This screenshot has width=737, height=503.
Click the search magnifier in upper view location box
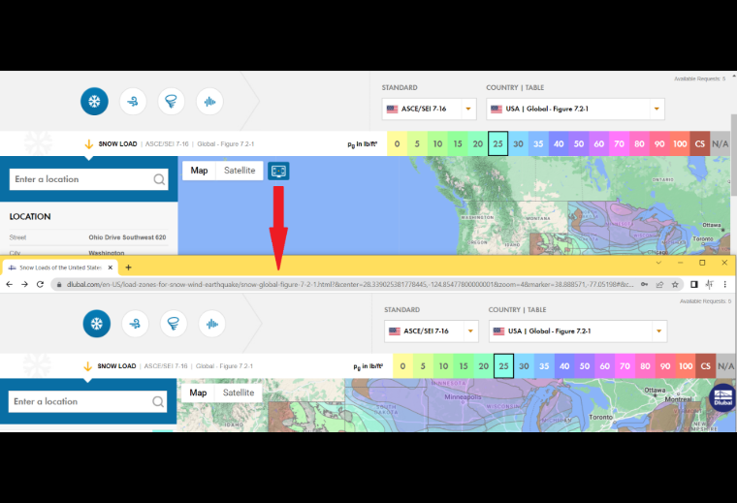[159, 179]
